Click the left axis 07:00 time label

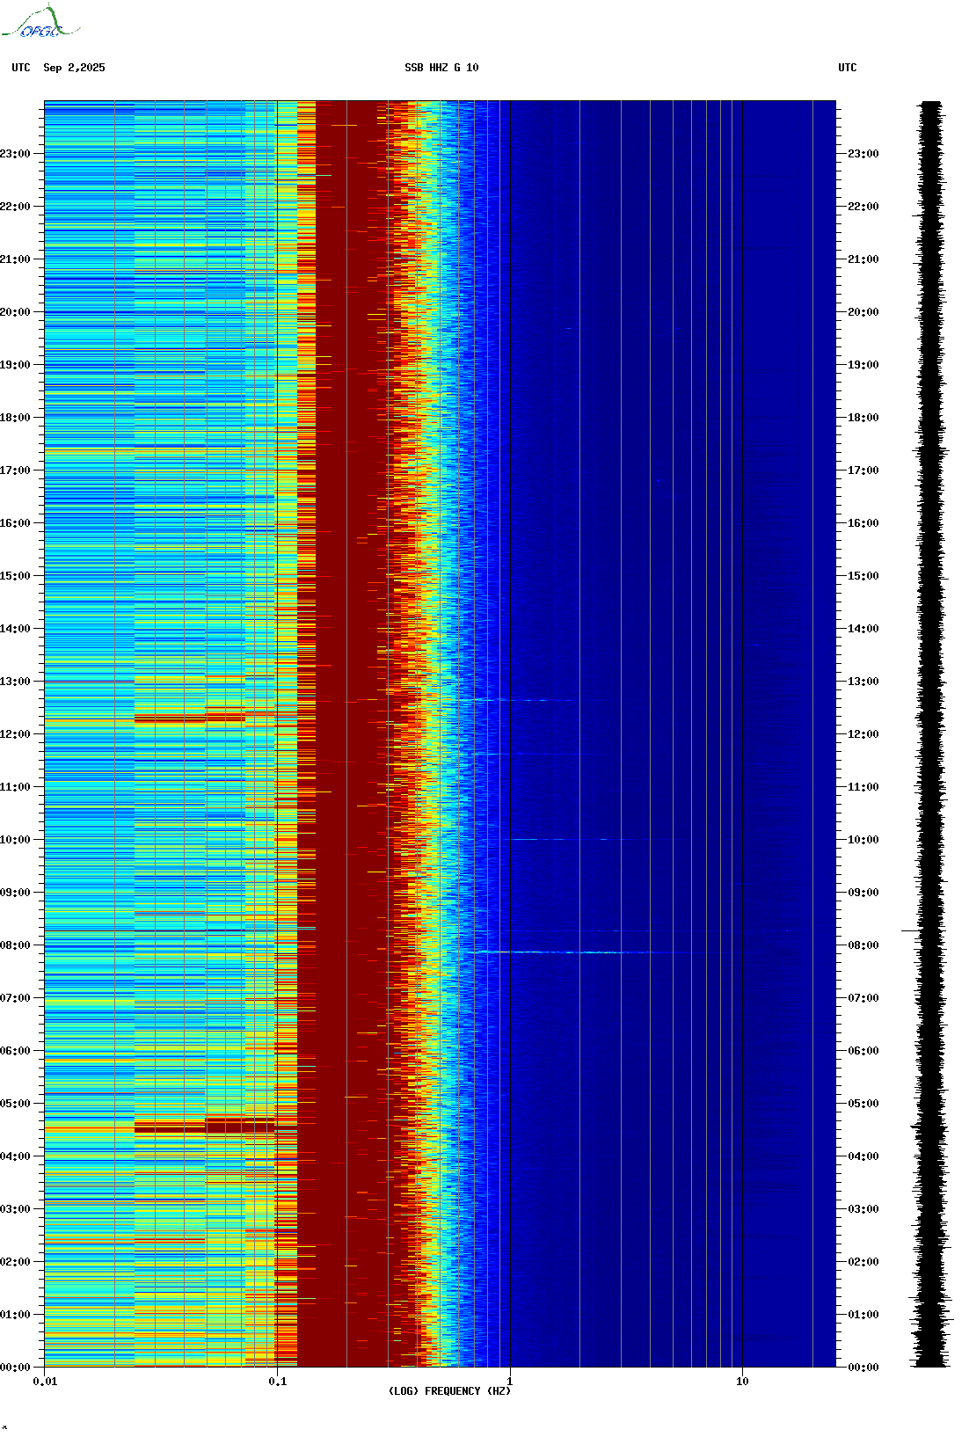click(x=15, y=998)
